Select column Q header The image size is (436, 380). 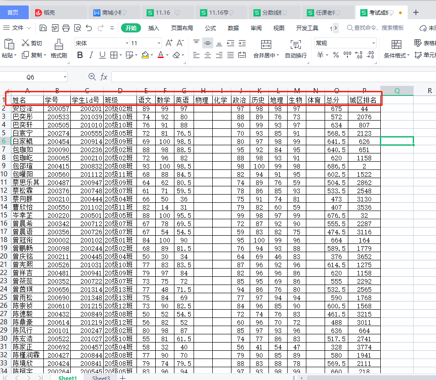pos(397,91)
